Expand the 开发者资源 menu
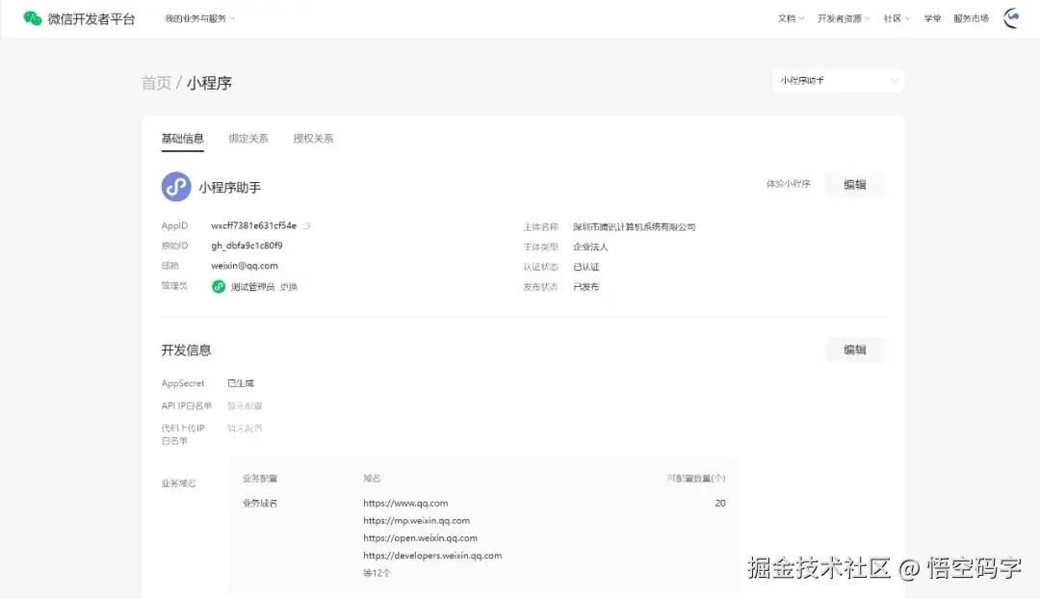Screen dimensions: 1040x599 [x=844, y=18]
